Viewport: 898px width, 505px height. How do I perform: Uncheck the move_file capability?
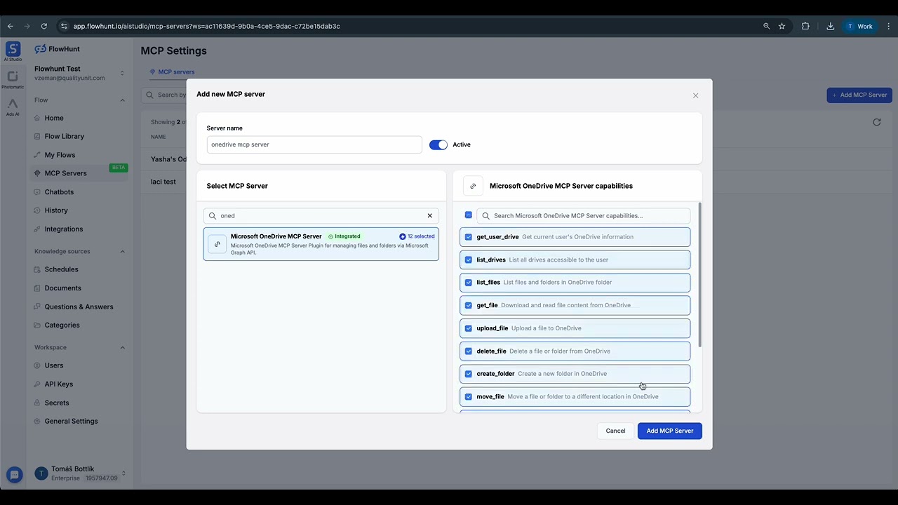469,397
